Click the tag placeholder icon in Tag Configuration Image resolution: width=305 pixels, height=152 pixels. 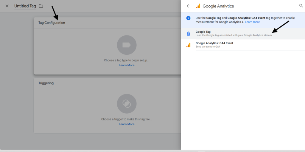[127, 45]
